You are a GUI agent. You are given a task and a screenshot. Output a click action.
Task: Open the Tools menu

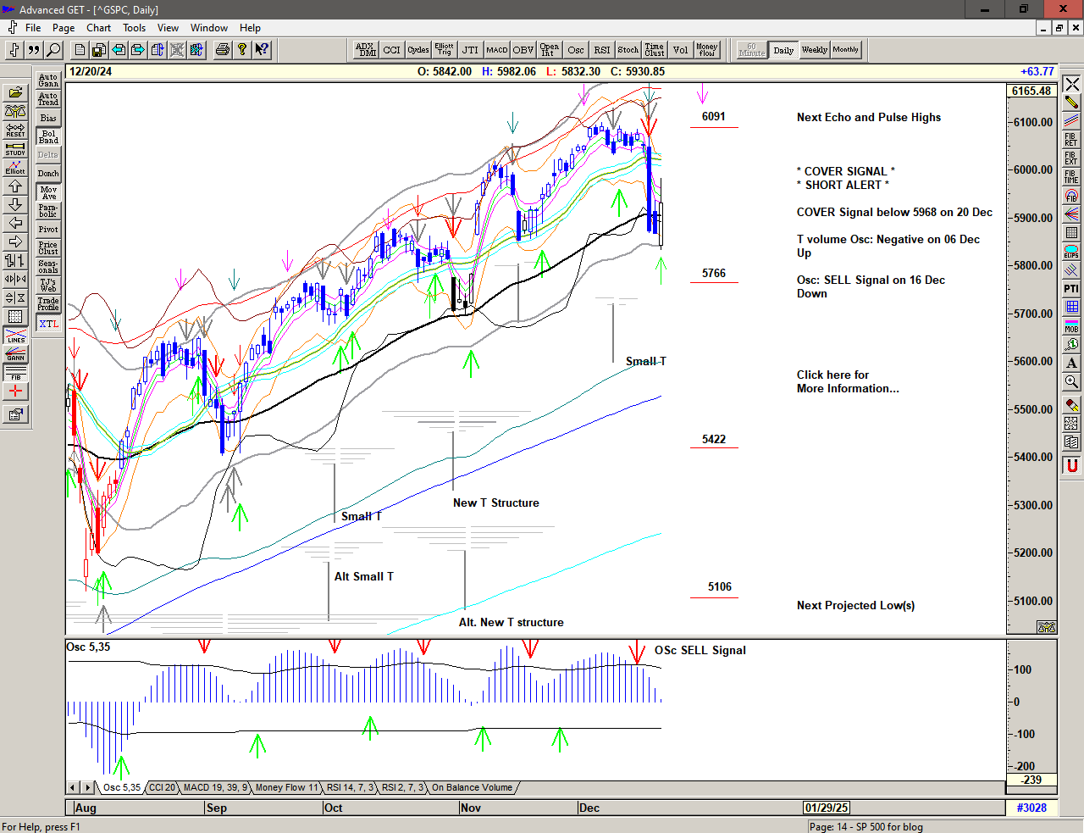coord(134,28)
